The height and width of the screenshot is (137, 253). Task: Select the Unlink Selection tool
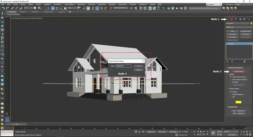click(17, 8)
